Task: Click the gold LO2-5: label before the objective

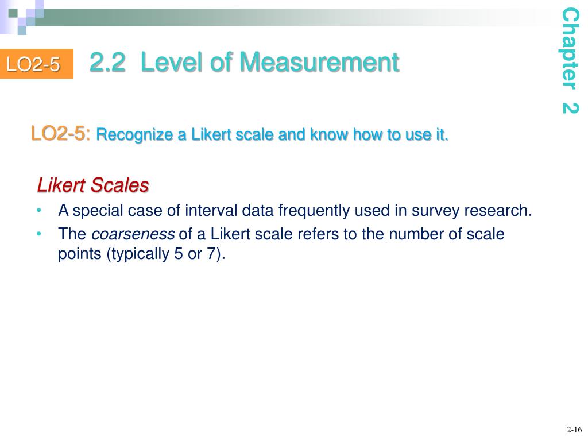Action: click(61, 134)
